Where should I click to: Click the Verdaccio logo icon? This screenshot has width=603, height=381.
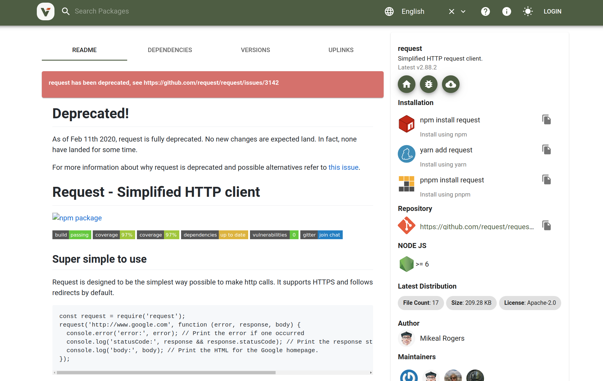(x=46, y=11)
